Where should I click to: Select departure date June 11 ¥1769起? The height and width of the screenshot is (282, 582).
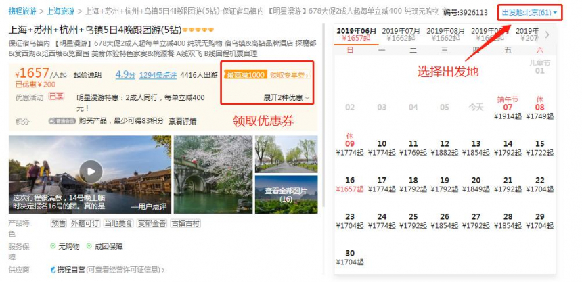tap(413, 147)
